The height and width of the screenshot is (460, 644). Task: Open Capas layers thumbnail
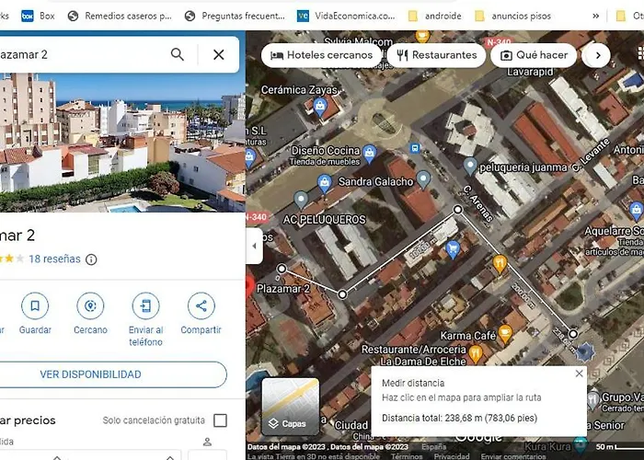click(291, 407)
